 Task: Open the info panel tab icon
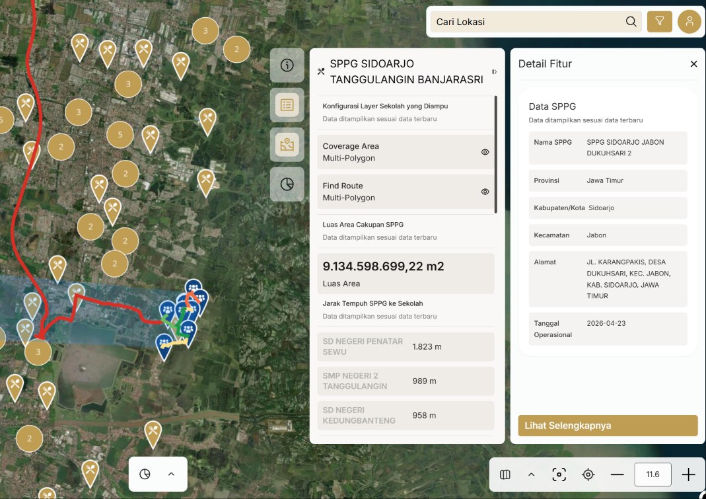(287, 65)
